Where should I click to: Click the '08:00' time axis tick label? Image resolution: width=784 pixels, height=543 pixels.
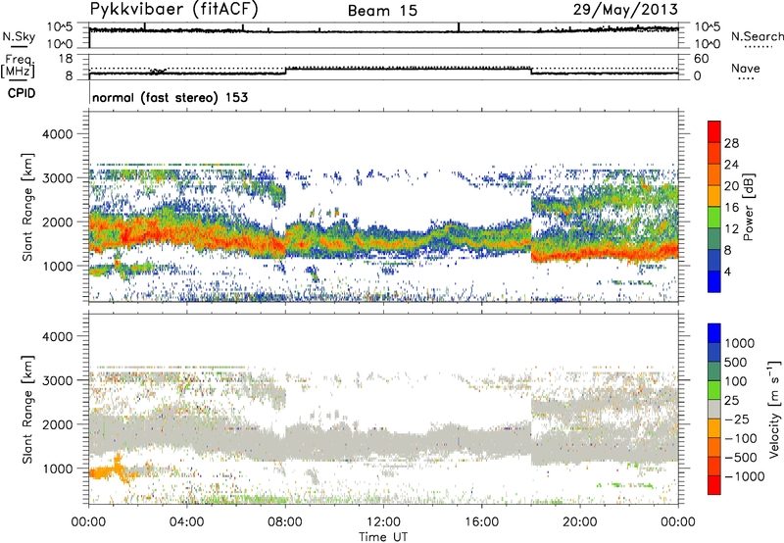pyautogui.click(x=285, y=522)
